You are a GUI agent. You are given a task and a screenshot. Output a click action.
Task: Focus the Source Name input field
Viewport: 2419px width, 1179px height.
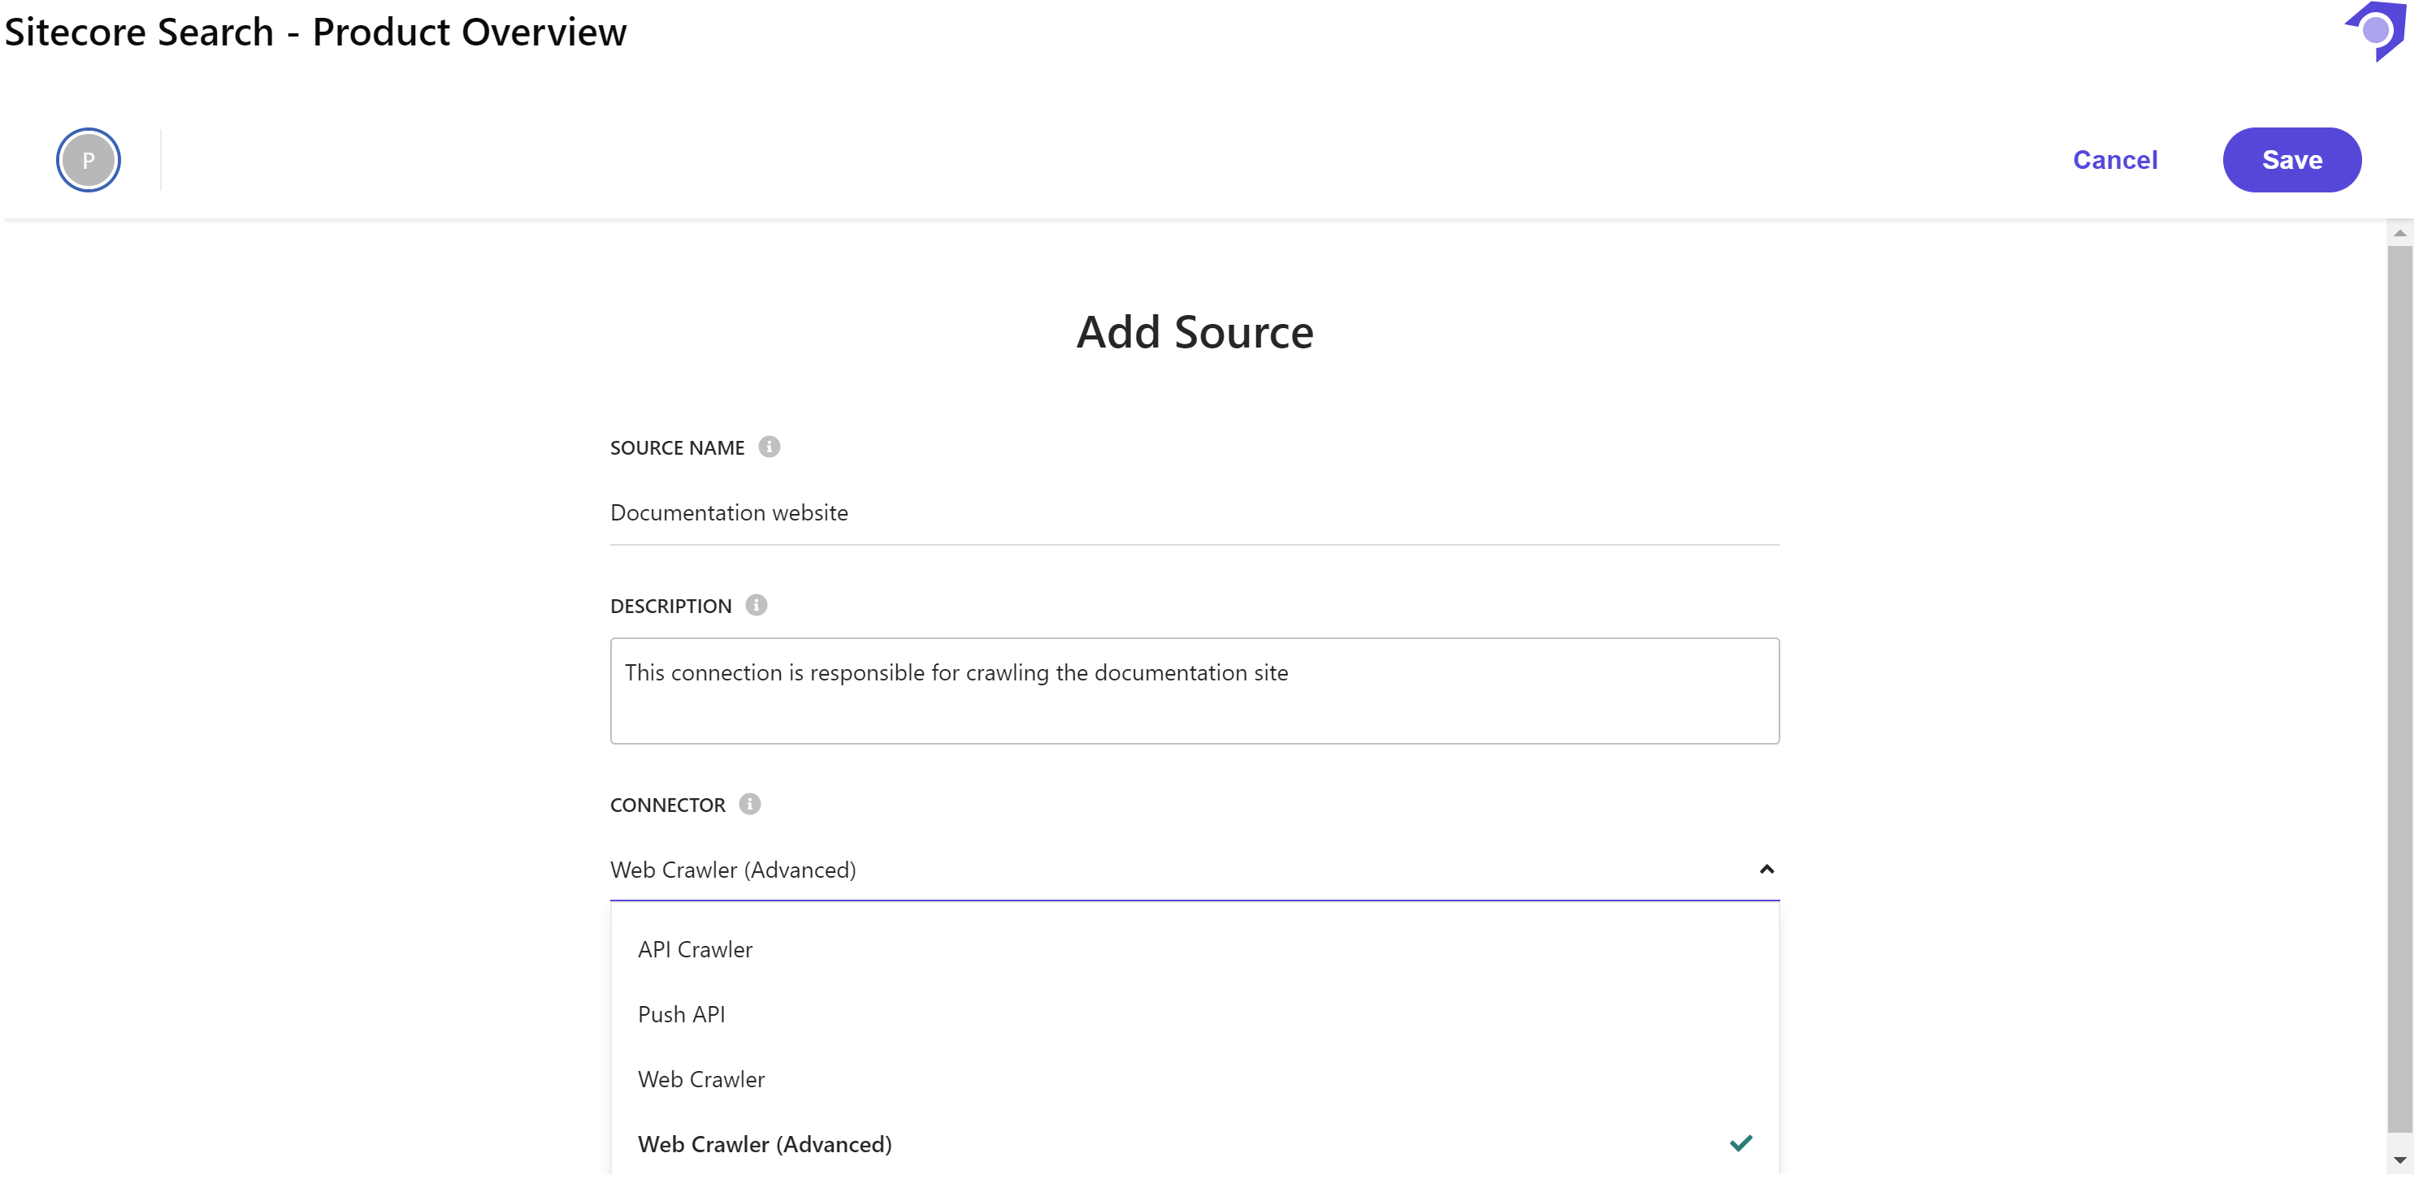1194,513
